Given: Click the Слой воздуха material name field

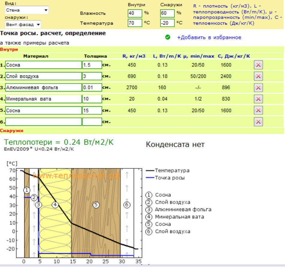Looking at the screenshot, I should coord(43,76).
